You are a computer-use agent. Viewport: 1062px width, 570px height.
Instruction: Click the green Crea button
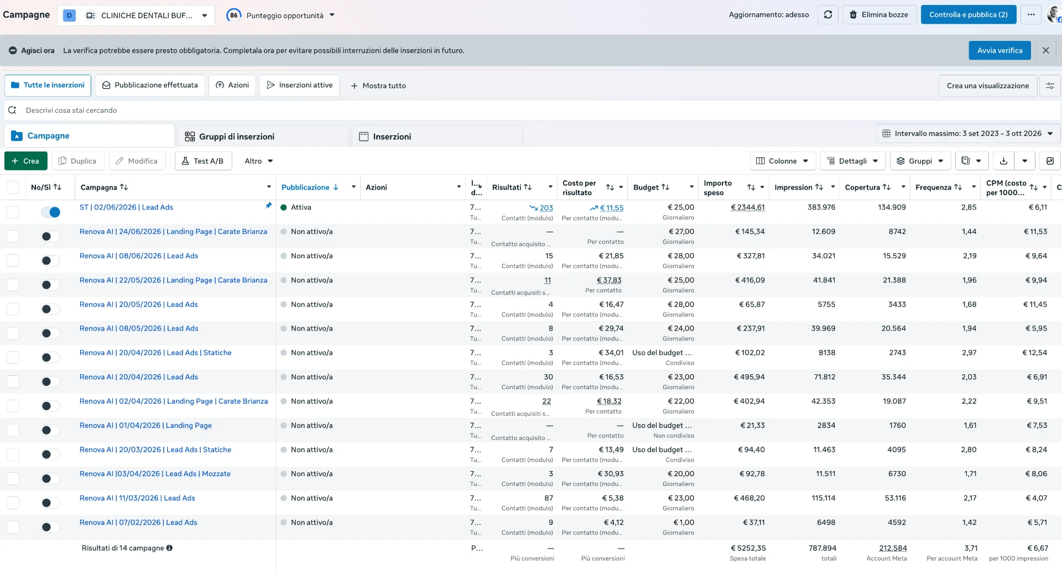pos(25,161)
